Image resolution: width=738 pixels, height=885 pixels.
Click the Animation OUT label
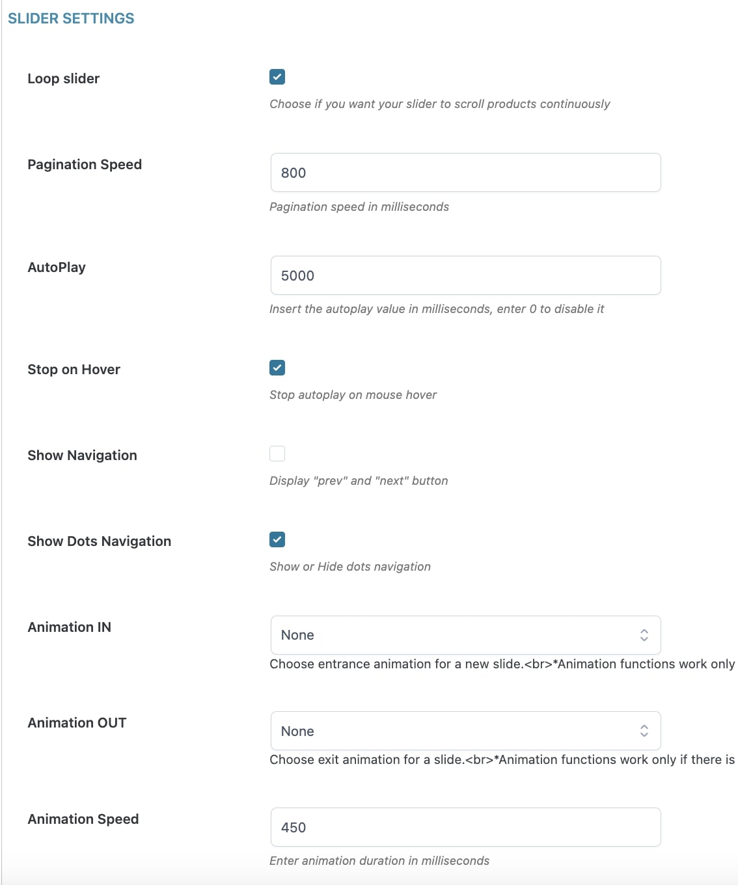[77, 723]
